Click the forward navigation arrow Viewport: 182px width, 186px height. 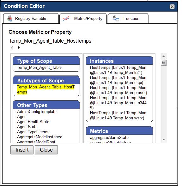[19, 48]
